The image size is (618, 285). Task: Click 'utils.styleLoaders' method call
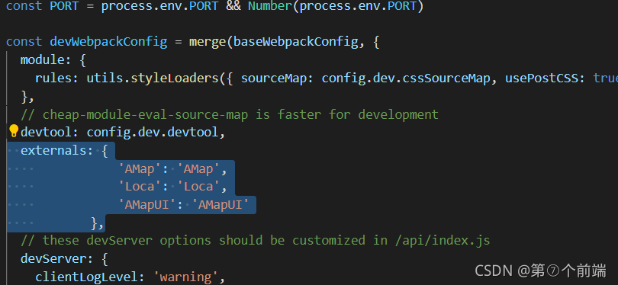[x=152, y=78]
